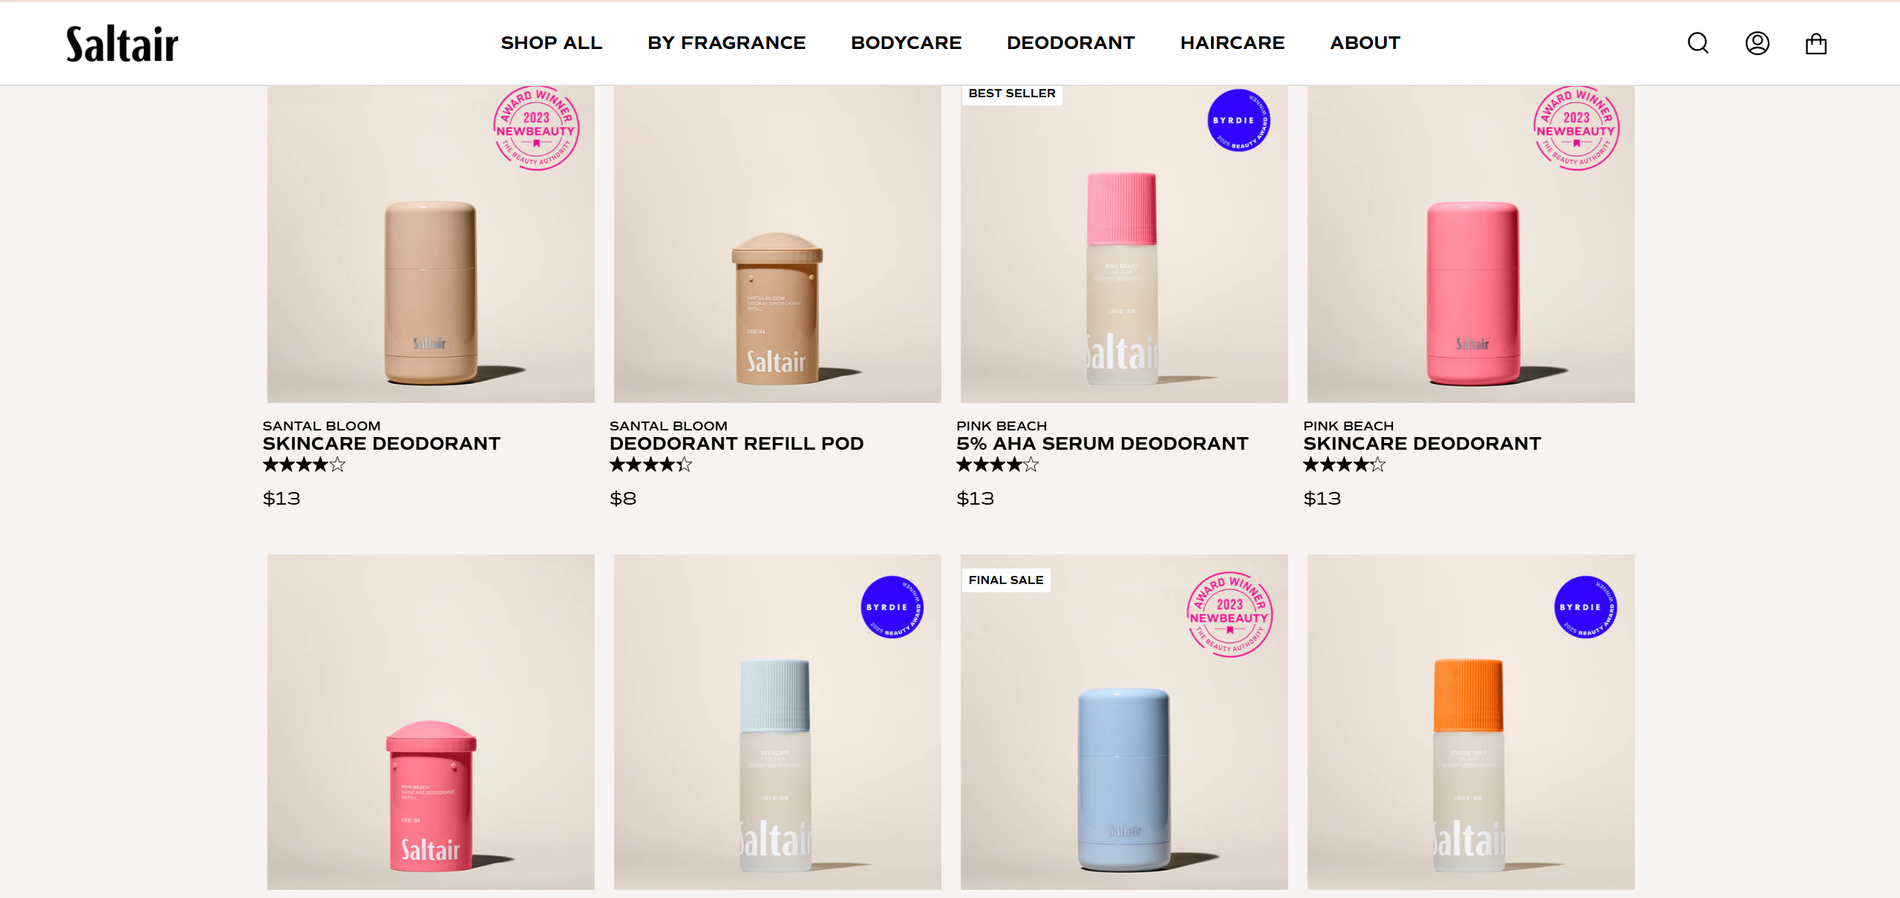The height and width of the screenshot is (898, 1900).
Task: Open Santal Bloom Deodorant Refill Pod link
Action: coord(737,444)
